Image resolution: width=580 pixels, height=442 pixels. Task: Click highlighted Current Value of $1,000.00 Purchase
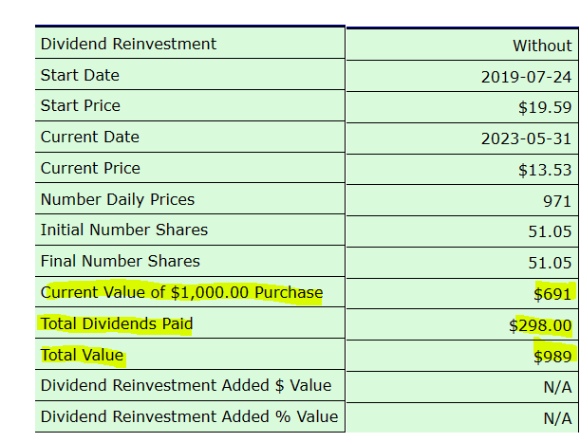point(181,293)
